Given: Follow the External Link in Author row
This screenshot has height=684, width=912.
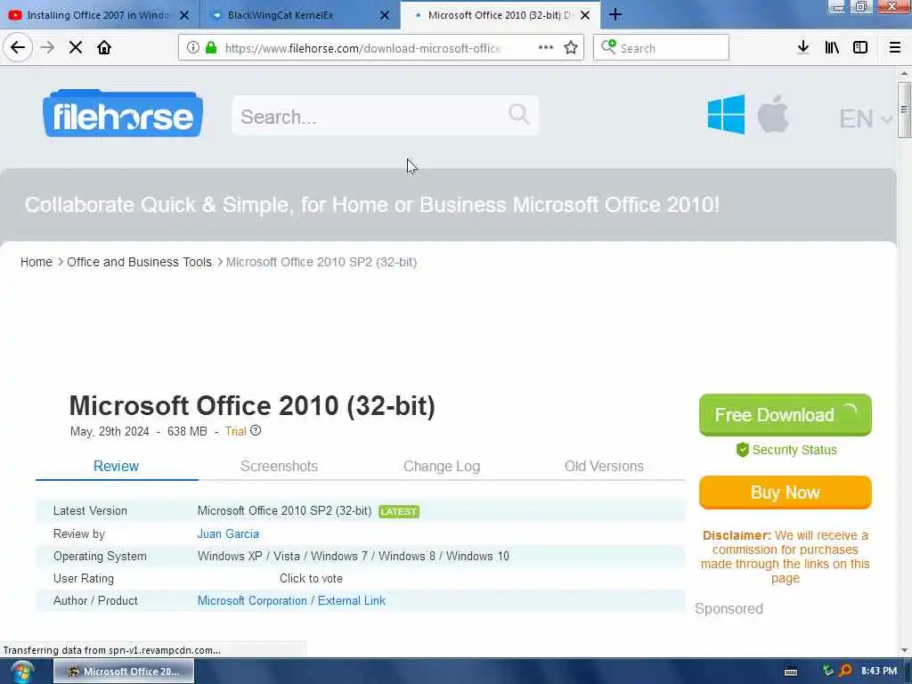Looking at the screenshot, I should pos(351,600).
